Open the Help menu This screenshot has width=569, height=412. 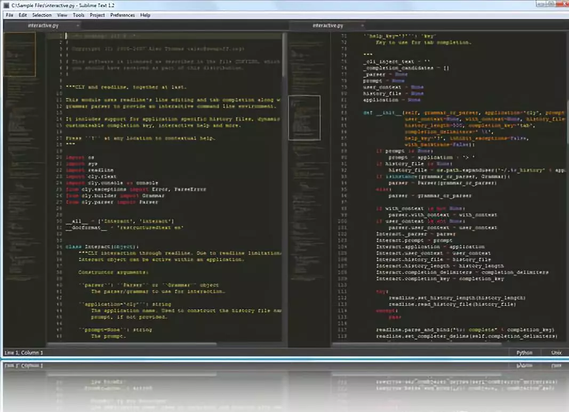click(145, 15)
